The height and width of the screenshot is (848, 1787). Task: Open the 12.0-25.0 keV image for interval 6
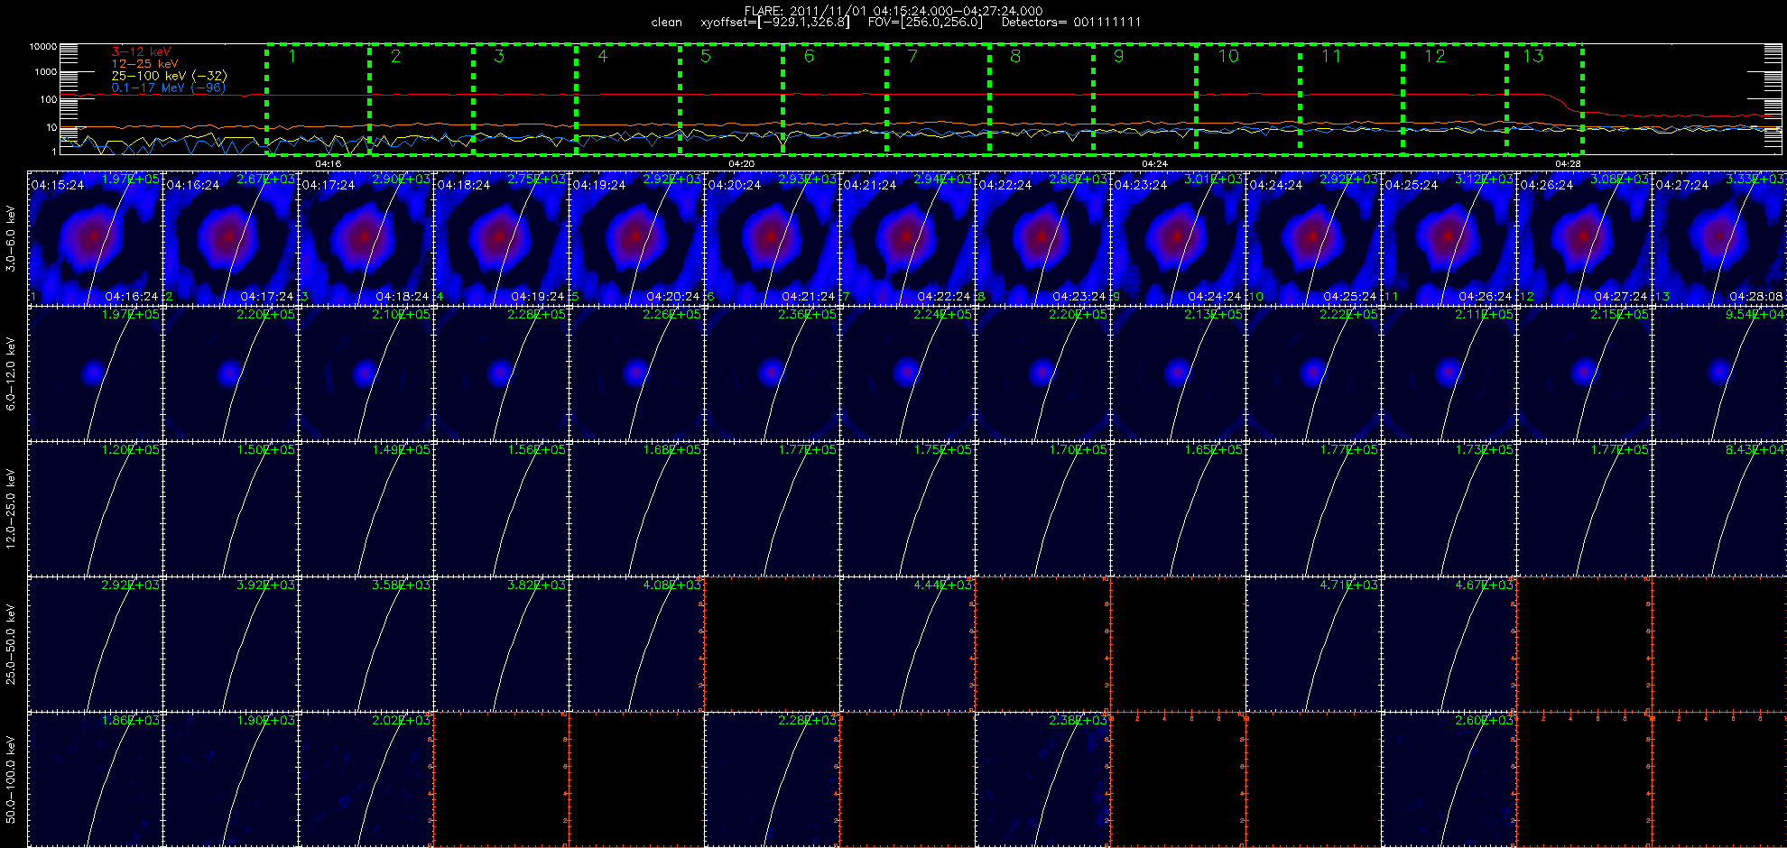772,508
